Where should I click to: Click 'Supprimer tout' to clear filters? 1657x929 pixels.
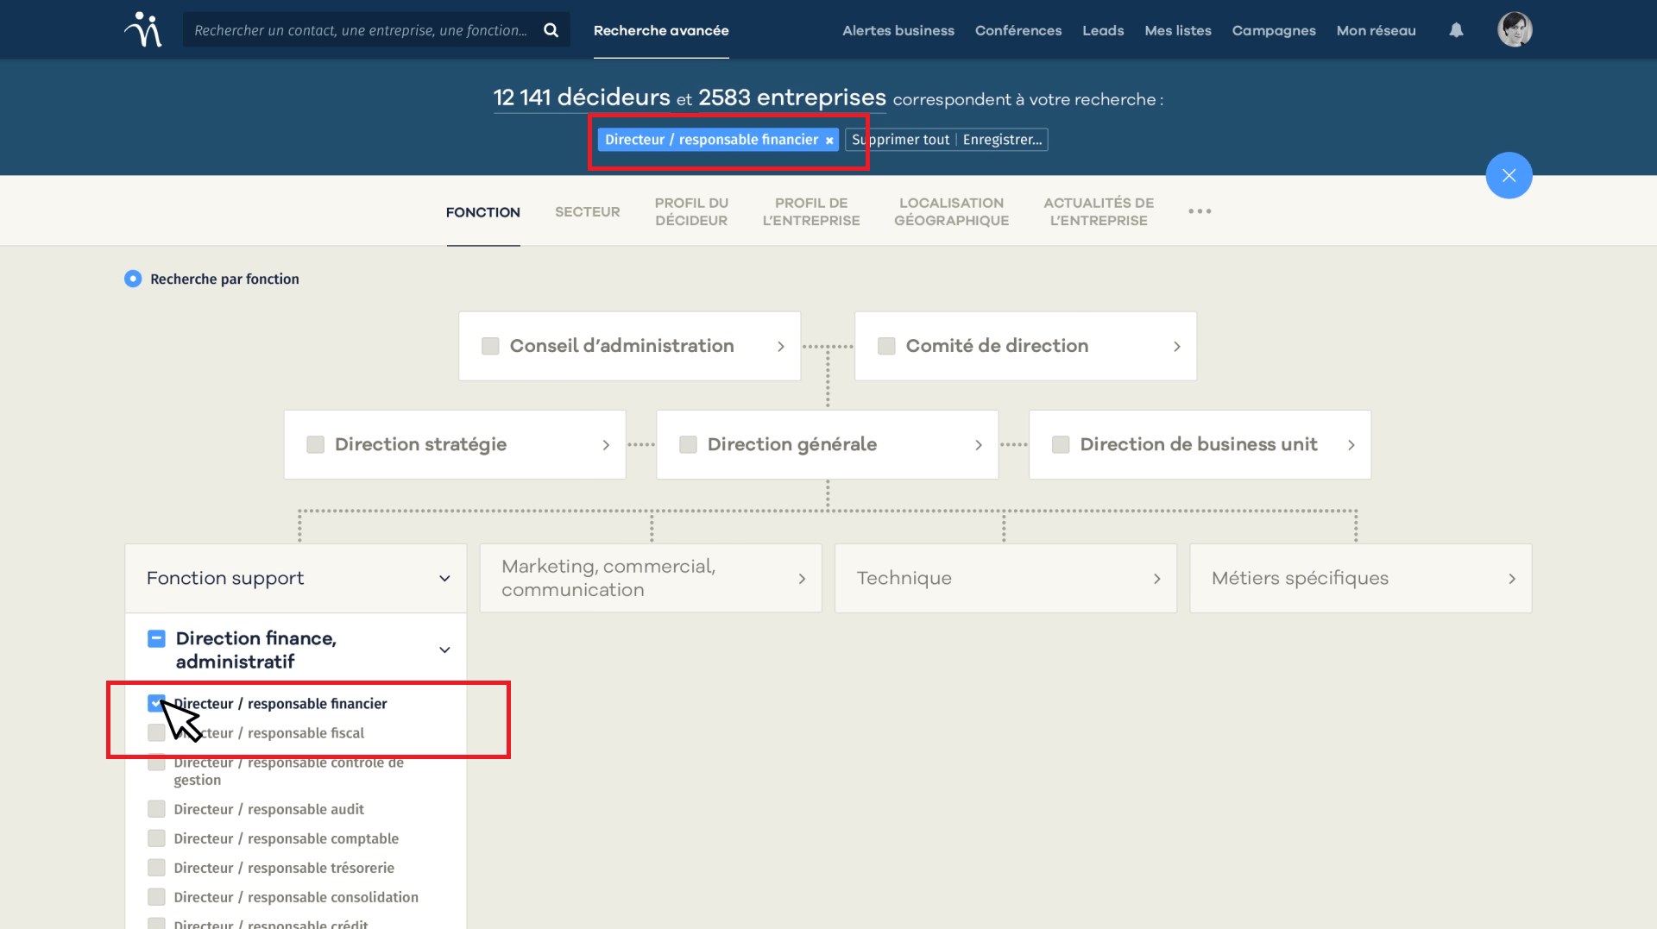click(900, 140)
